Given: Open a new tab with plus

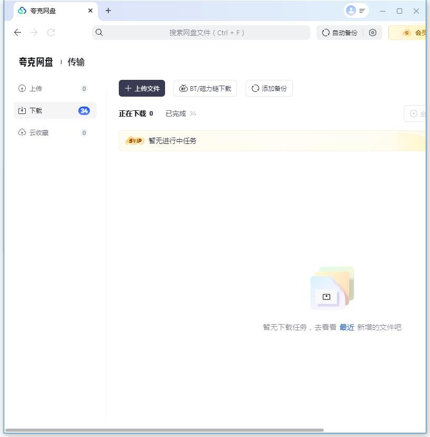Looking at the screenshot, I should coord(108,11).
